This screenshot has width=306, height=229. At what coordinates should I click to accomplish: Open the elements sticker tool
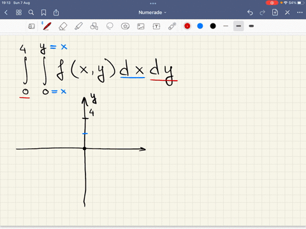tap(125, 26)
